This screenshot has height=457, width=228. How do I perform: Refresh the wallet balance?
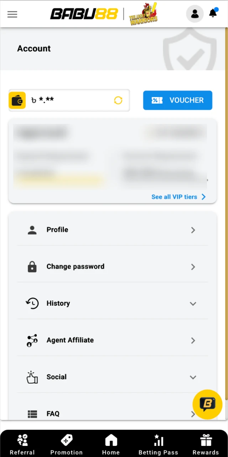pos(118,100)
